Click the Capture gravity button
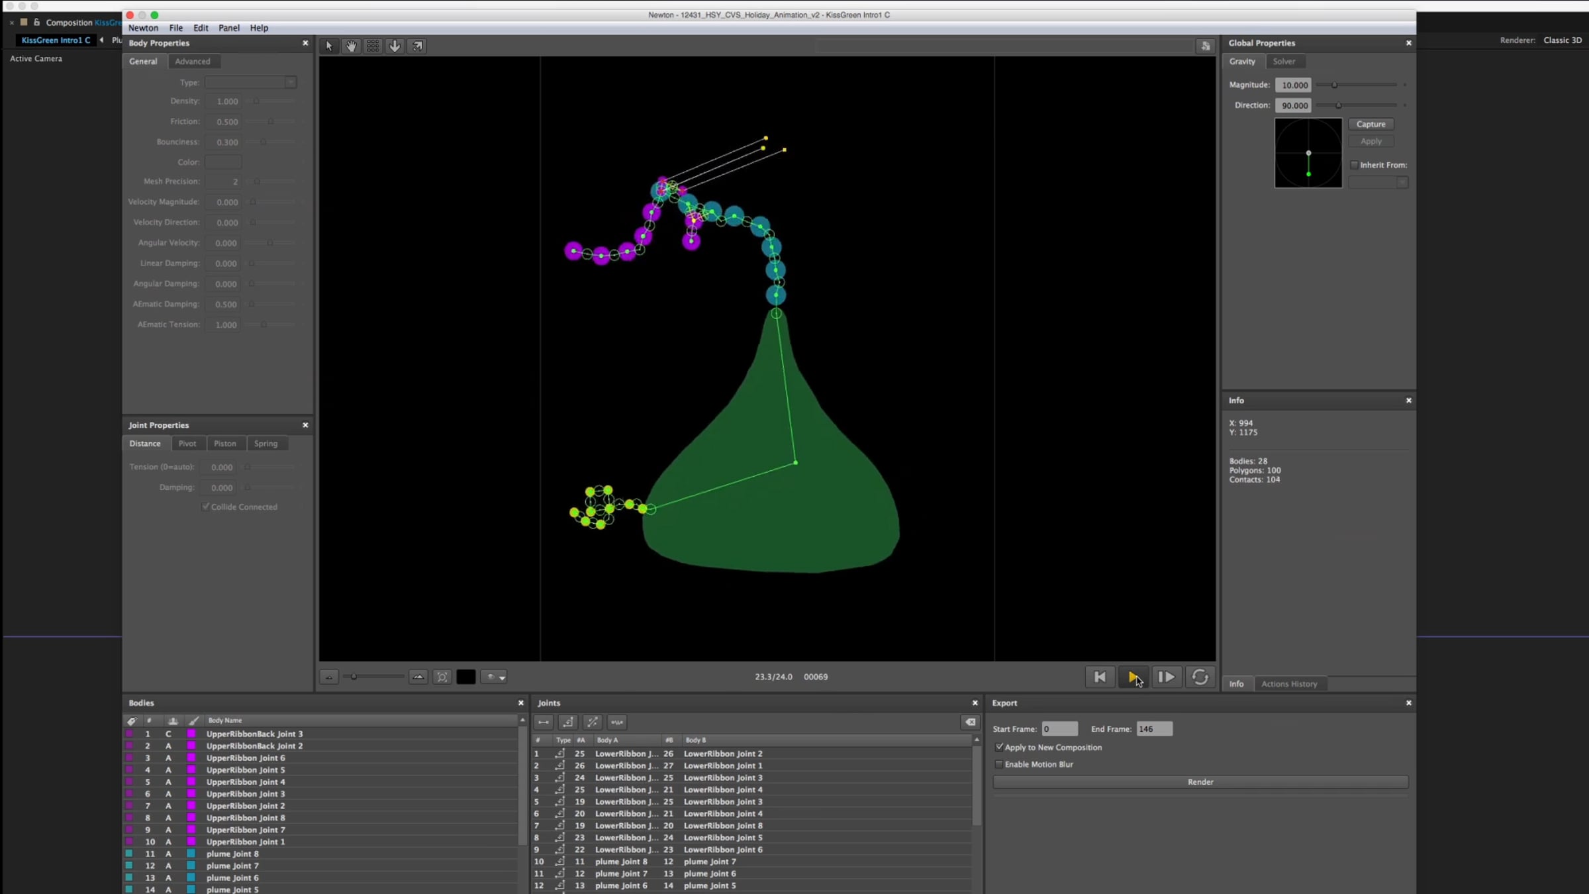This screenshot has width=1589, height=894. coord(1371,124)
